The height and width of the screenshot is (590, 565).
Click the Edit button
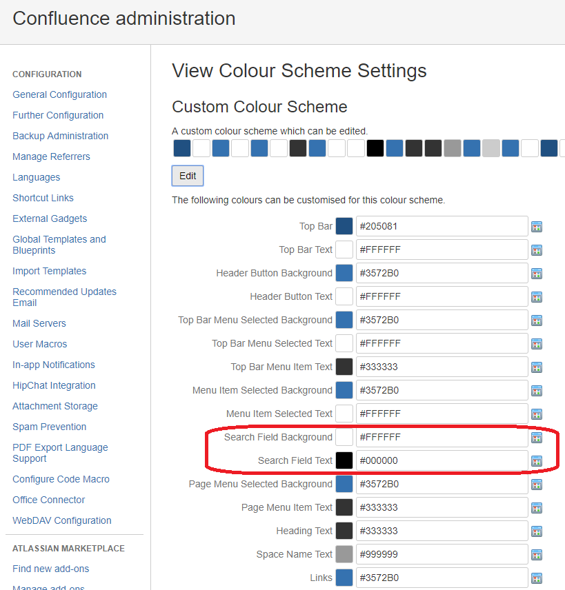click(187, 176)
